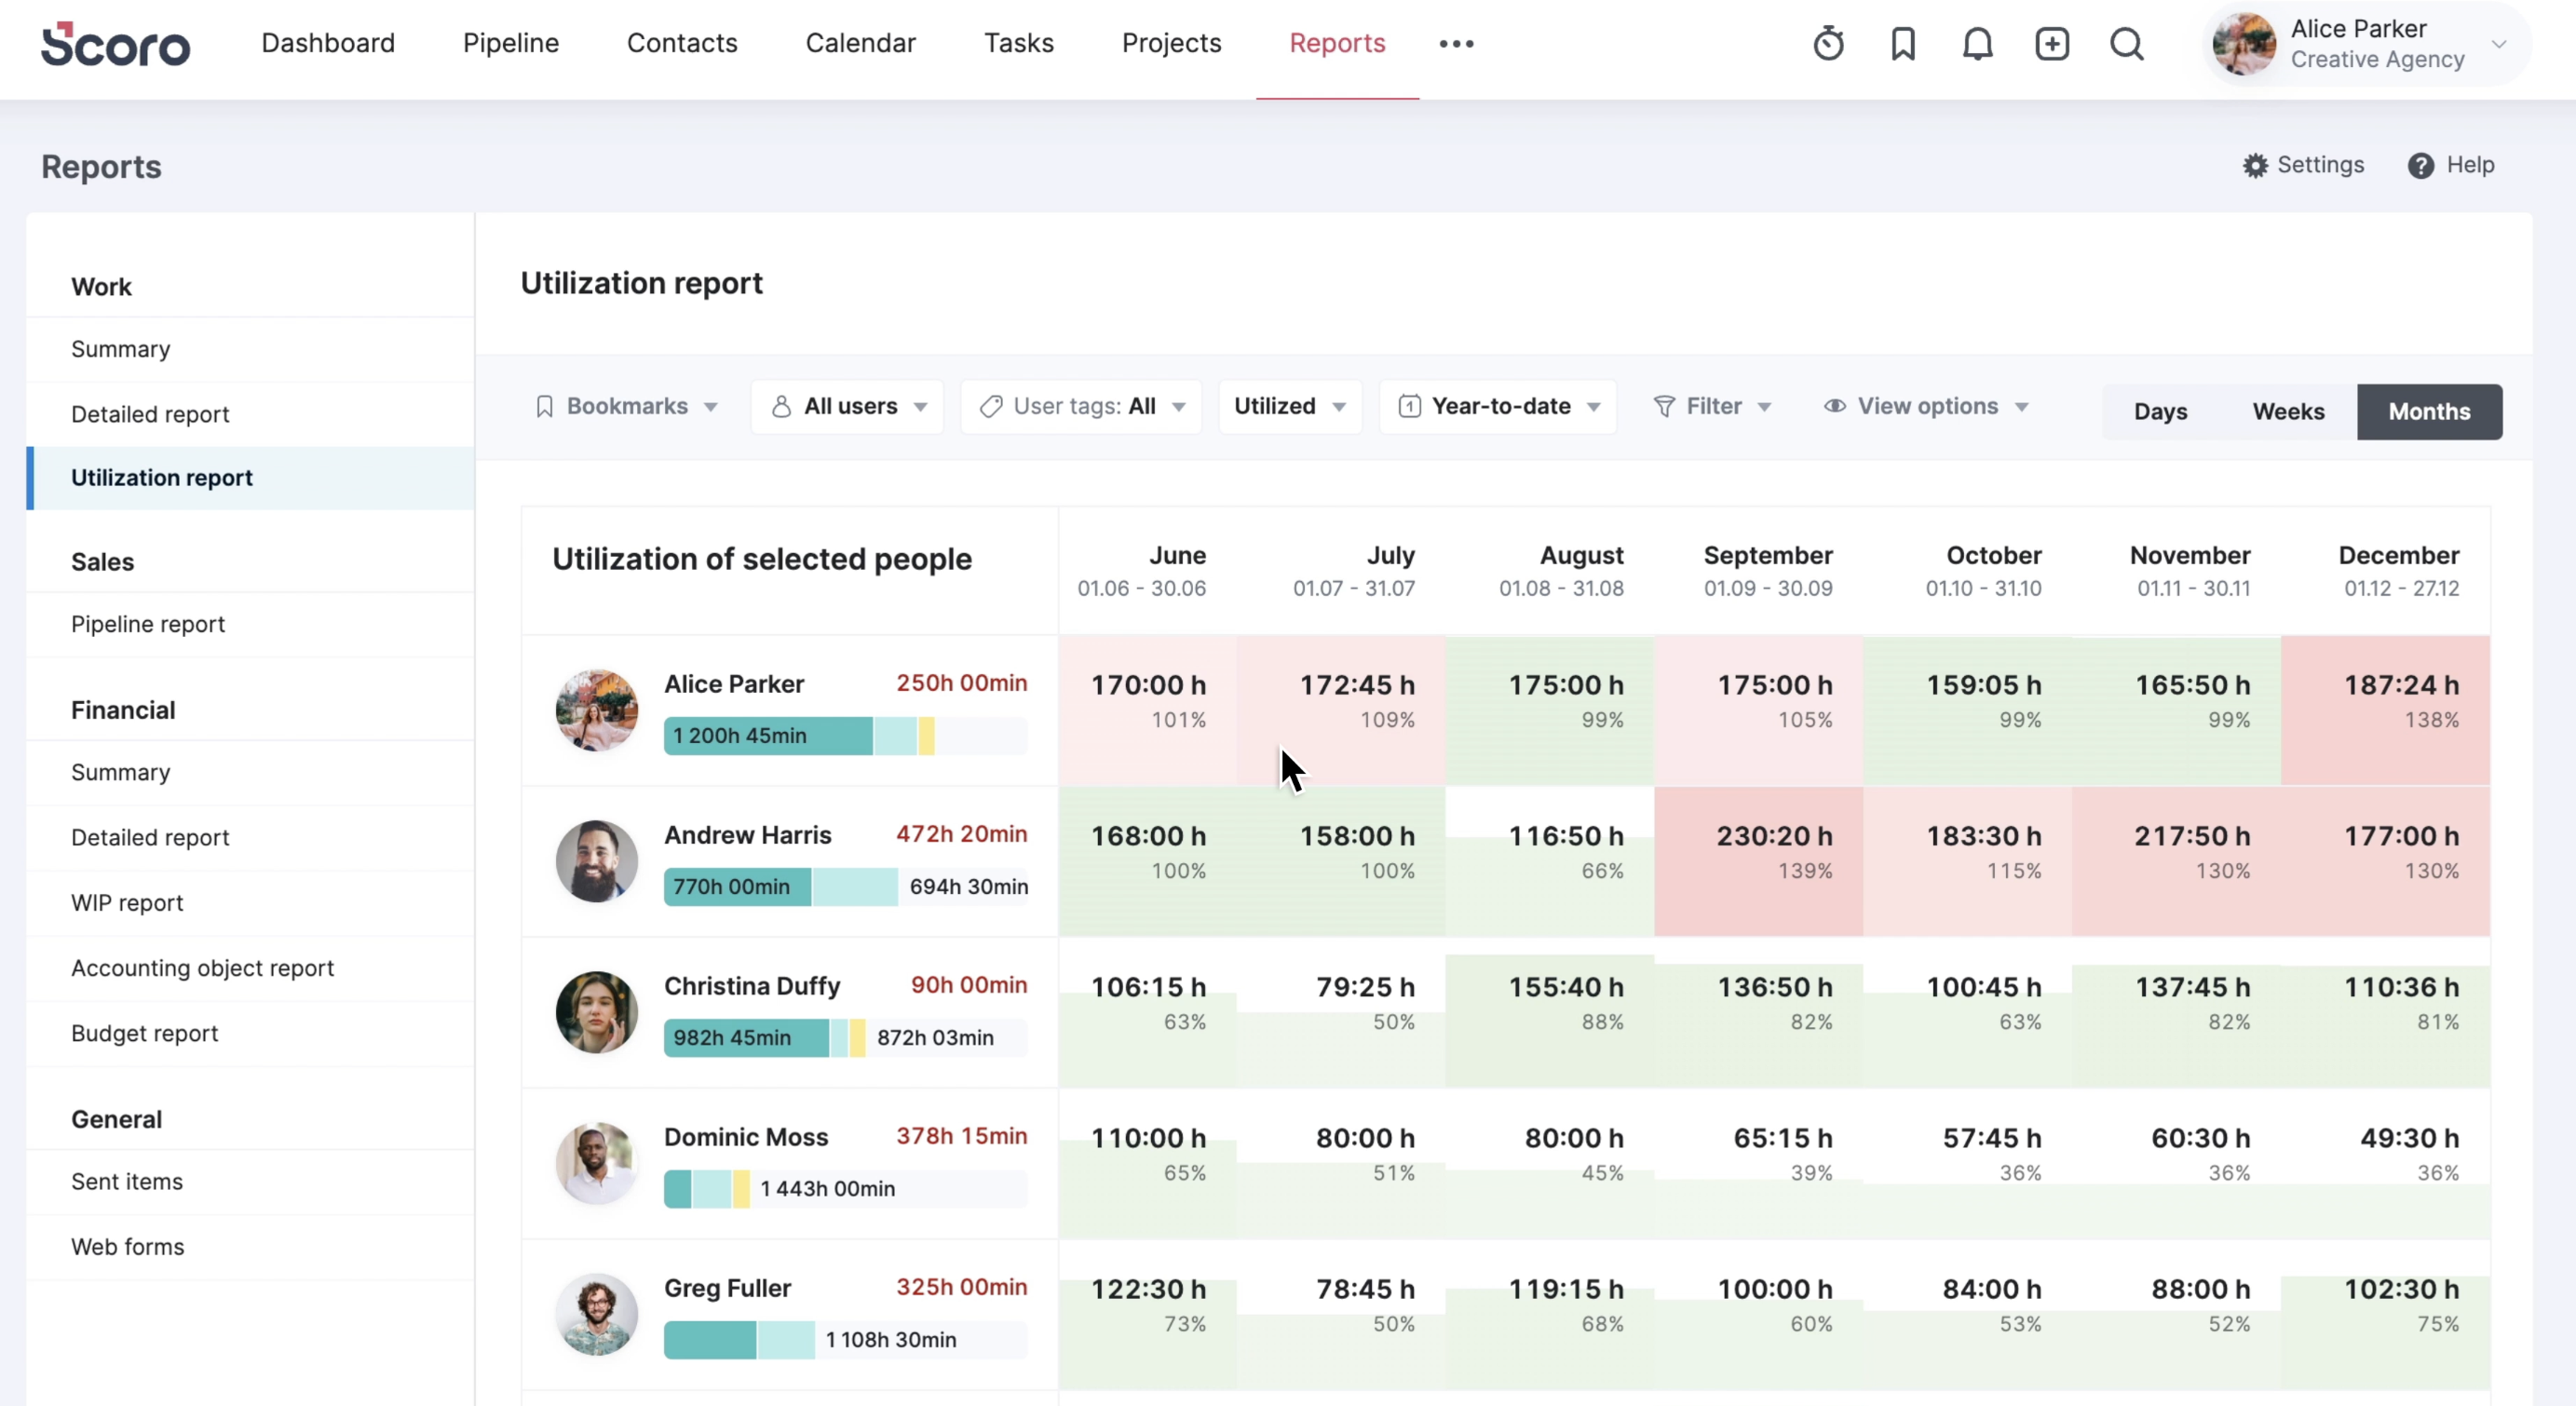The width and height of the screenshot is (2576, 1406).
Task: Click Andrew Harris's profile avatar
Action: tap(596, 861)
